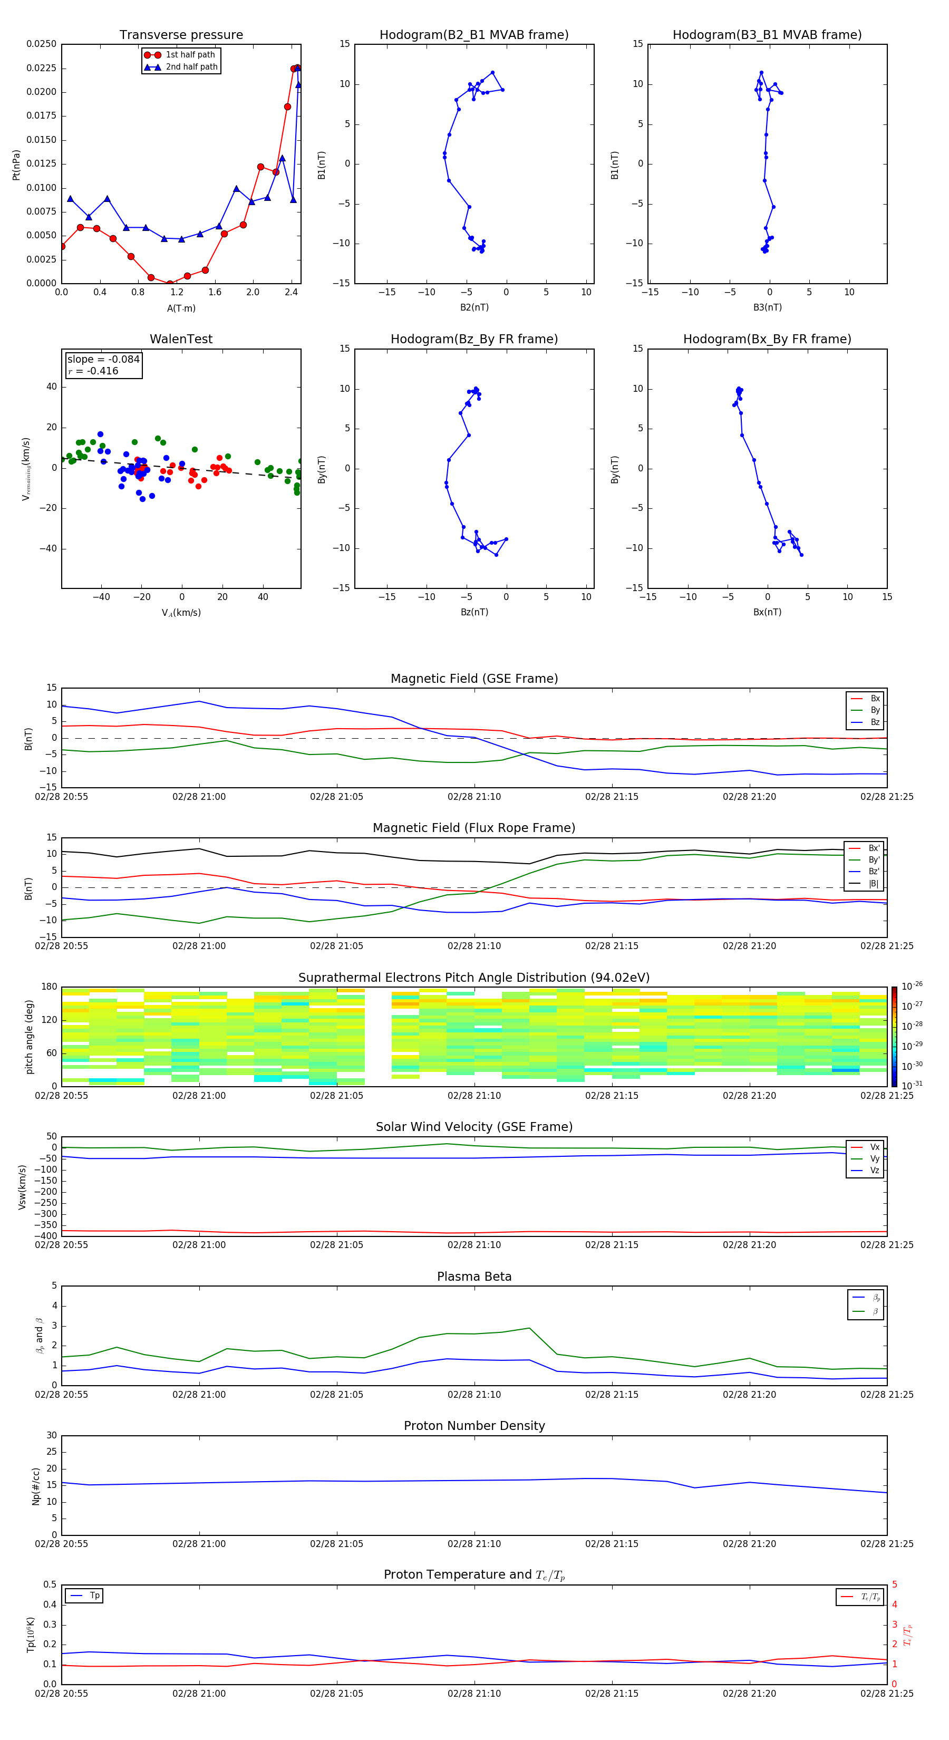
Task: Click the 0.0225 tick on Transverse pressure
Action: [x=41, y=68]
